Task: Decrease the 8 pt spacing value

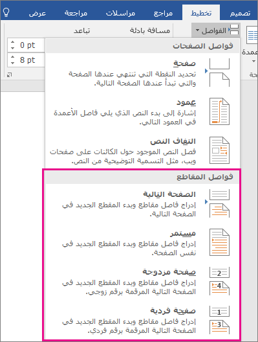Action: click(13, 63)
